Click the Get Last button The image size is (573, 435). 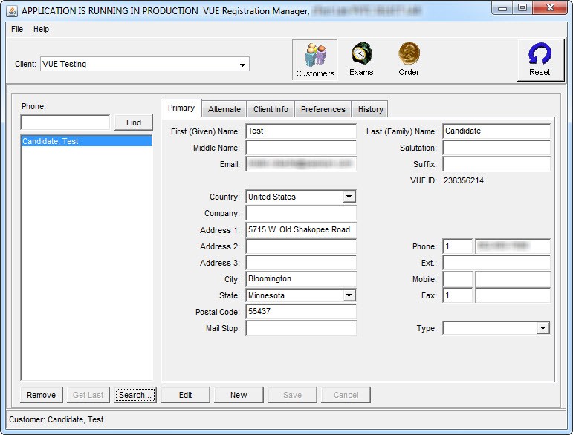[88, 395]
